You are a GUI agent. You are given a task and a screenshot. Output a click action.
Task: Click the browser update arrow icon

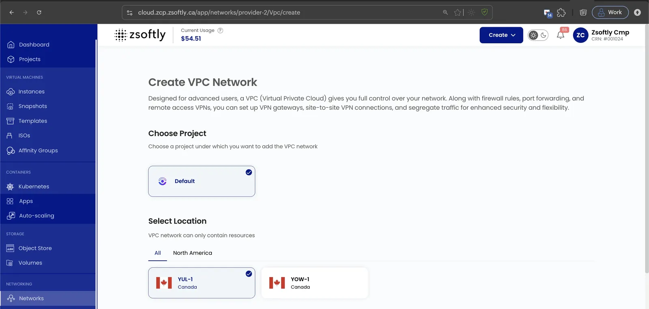pyautogui.click(x=637, y=13)
